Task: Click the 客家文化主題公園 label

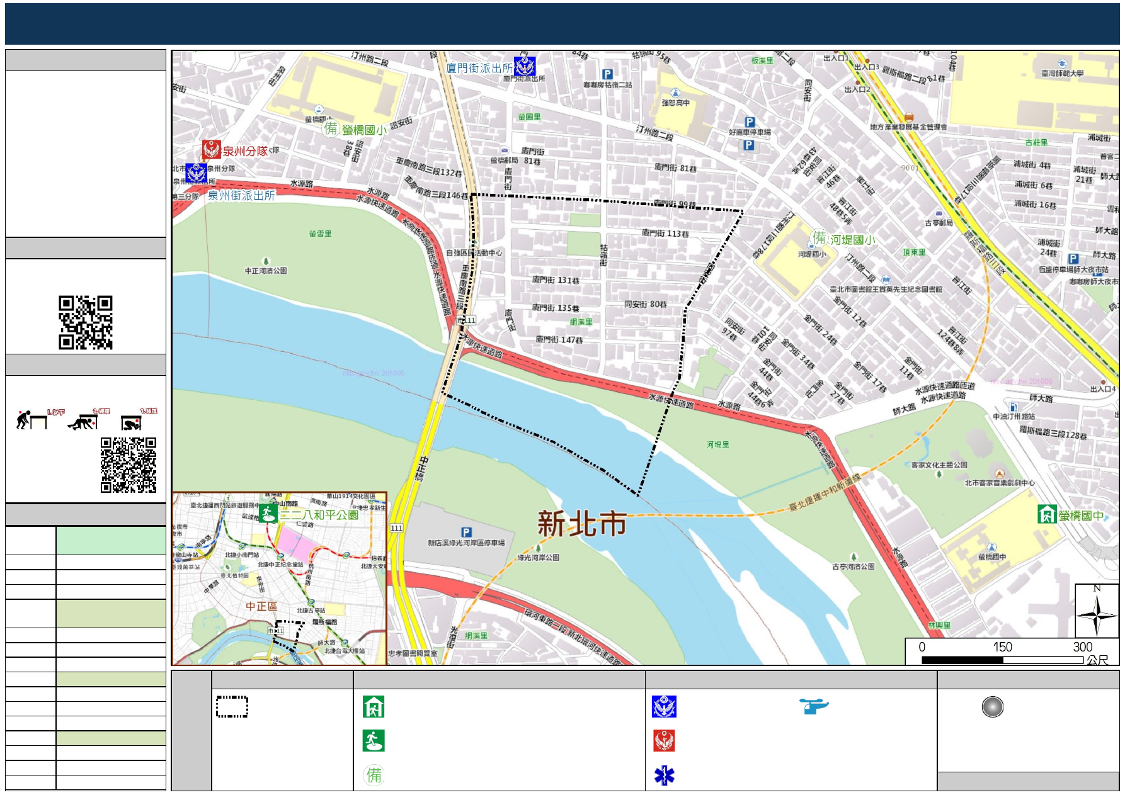Action: coord(939,465)
